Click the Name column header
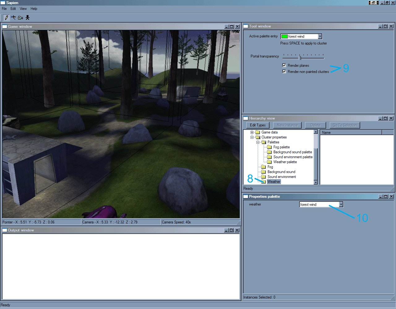This screenshot has height=309, width=396. click(x=351, y=133)
